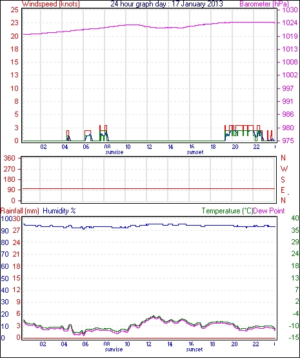Click the W compass direction label

coord(284,169)
